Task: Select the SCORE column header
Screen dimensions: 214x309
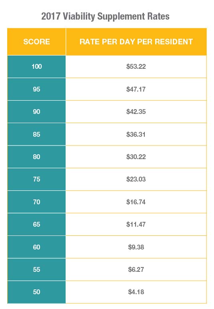Action: pyautogui.click(x=36, y=42)
